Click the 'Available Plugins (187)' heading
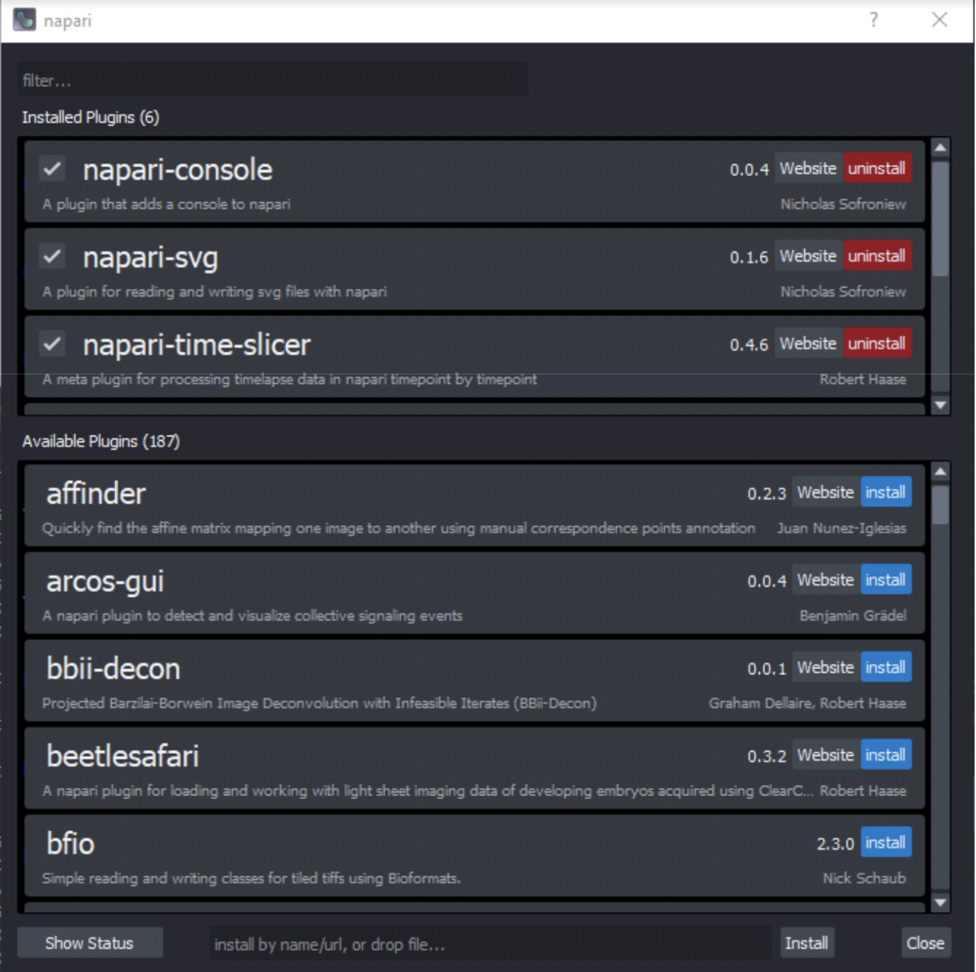 pyautogui.click(x=101, y=441)
